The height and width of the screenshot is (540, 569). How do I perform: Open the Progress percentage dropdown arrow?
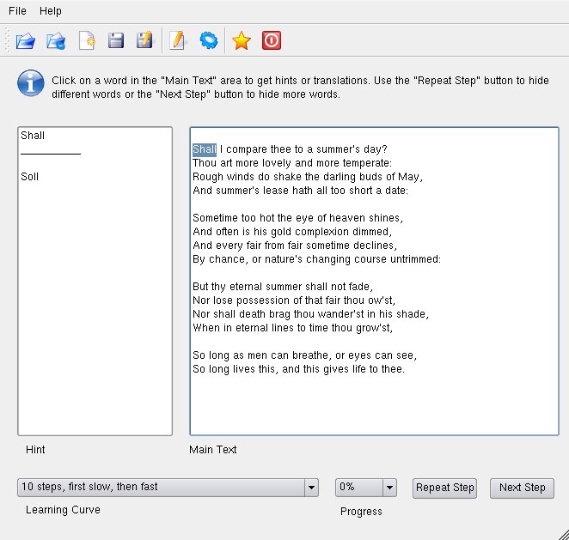tap(389, 488)
